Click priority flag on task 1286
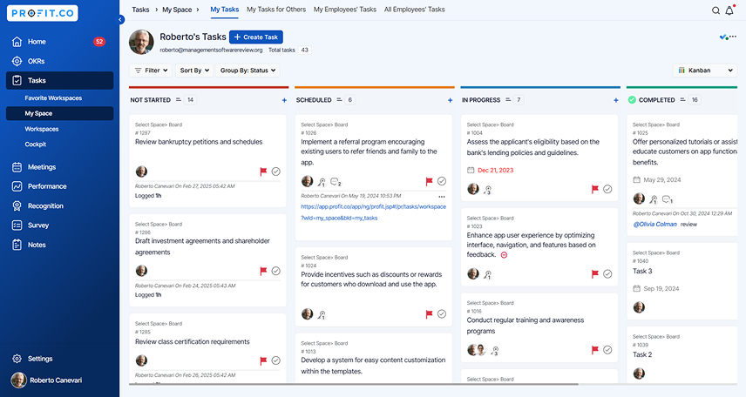 [263, 271]
